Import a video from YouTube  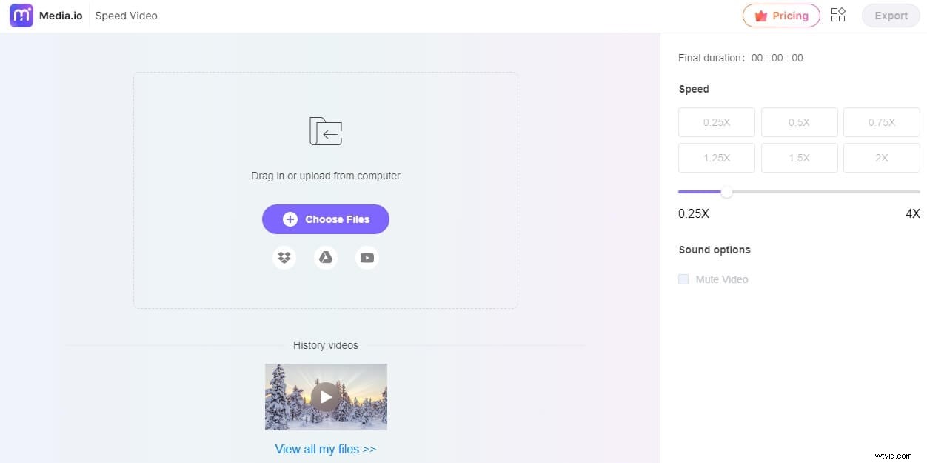pos(367,257)
